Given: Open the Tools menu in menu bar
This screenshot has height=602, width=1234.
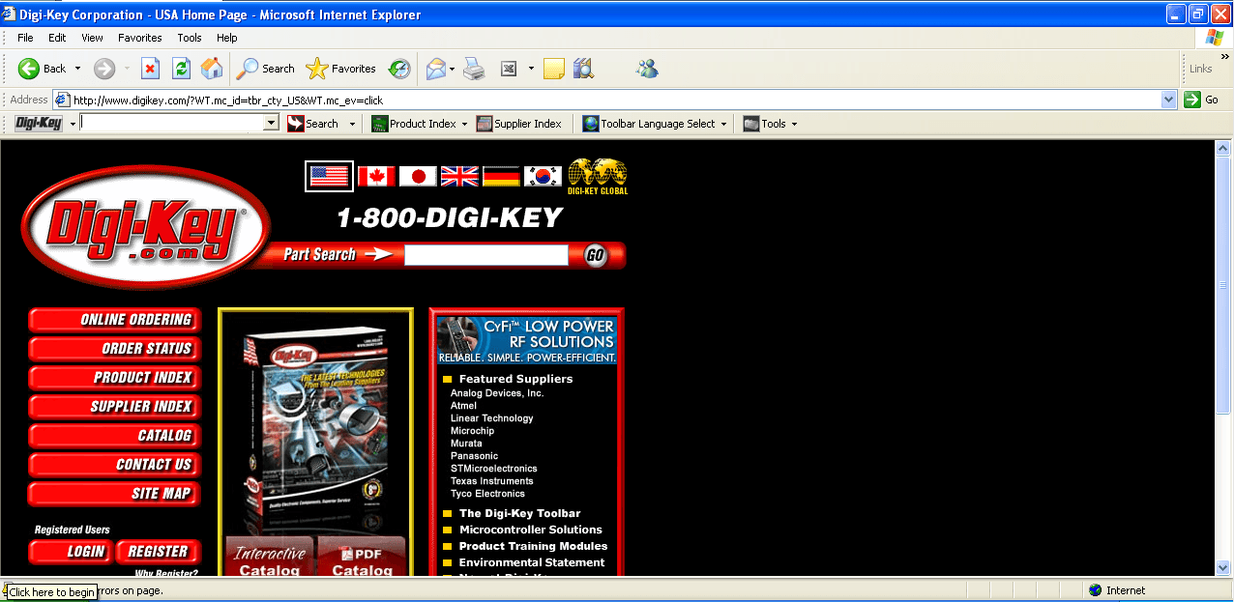Looking at the screenshot, I should [190, 38].
